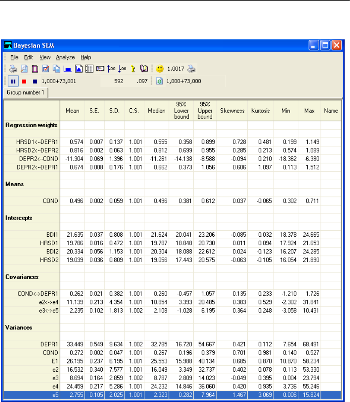Click the decrease decimal places icon
The height and width of the screenshot is (402, 350).
(x=122, y=68)
